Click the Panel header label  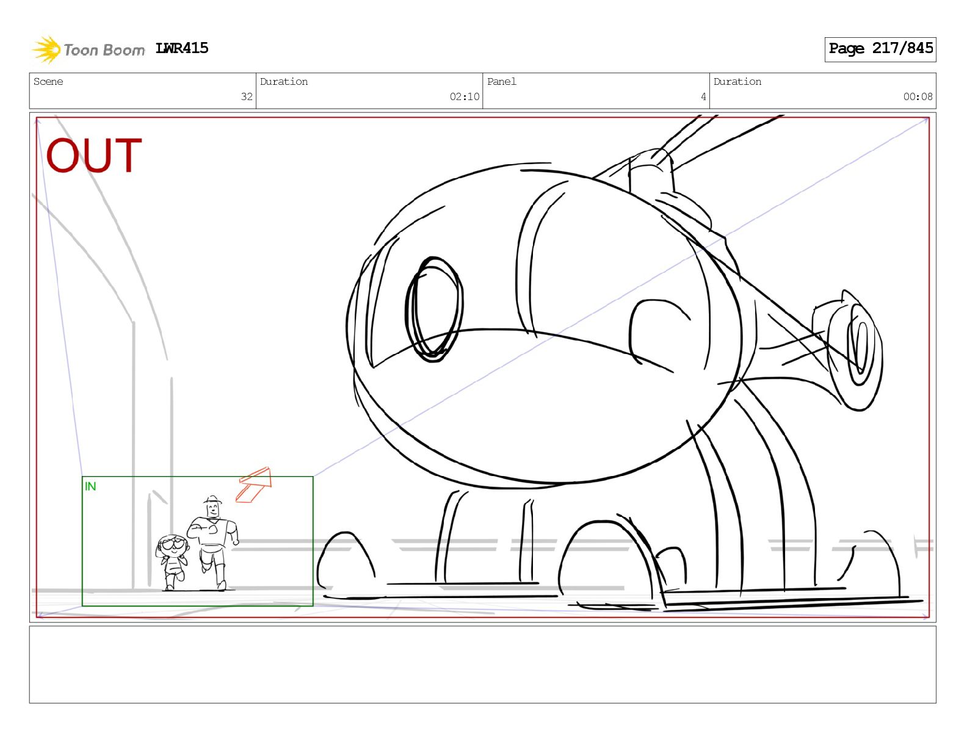[501, 82]
